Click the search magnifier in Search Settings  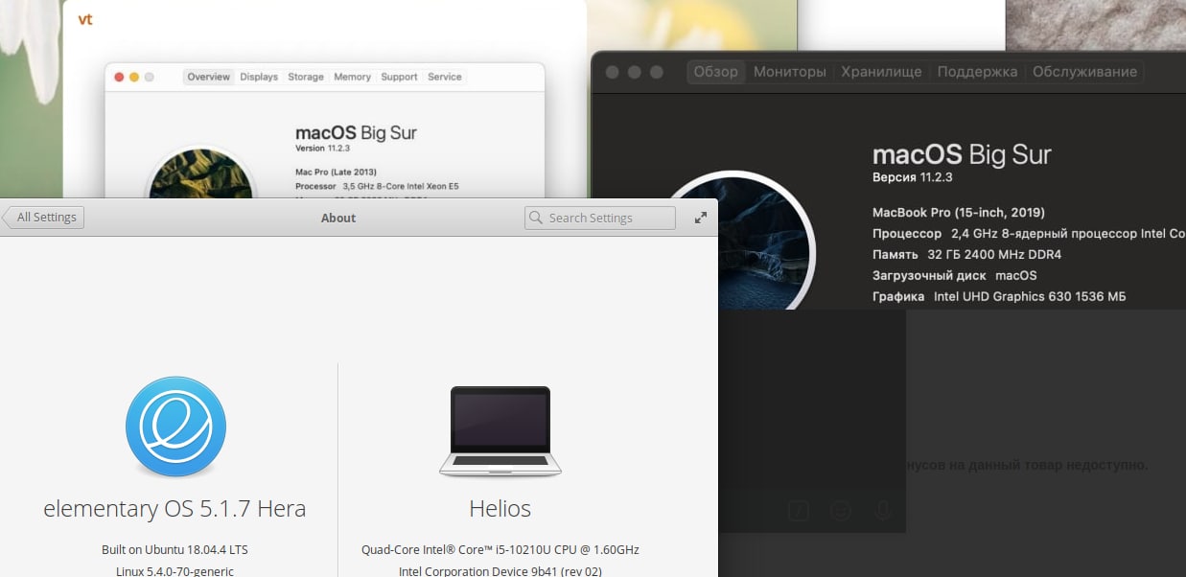(x=536, y=218)
